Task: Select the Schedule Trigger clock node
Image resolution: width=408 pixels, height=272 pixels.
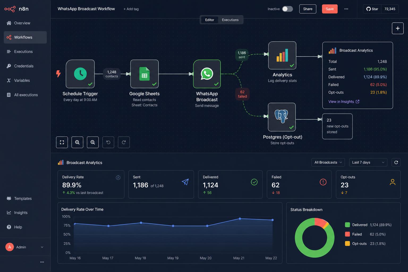Action: pos(80,74)
